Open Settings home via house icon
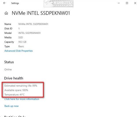The width and height of the screenshot is (137, 117). [x=6, y=13]
